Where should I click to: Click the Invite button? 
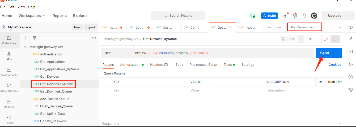point(269,16)
